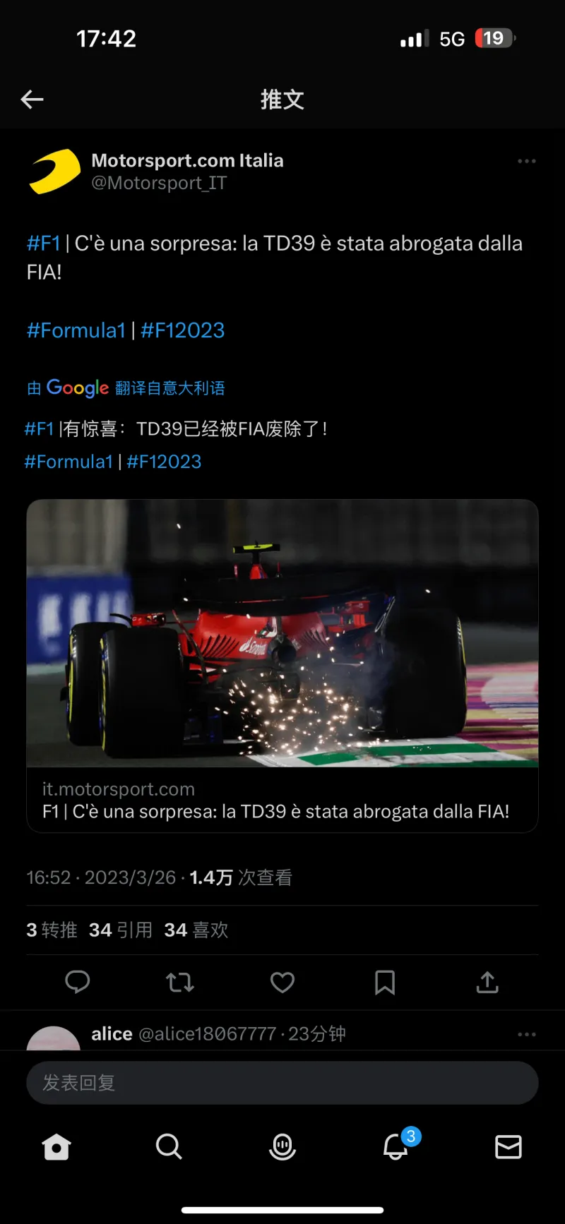Tap the reply speech bubble icon
The width and height of the screenshot is (565, 1224).
pos(77,982)
